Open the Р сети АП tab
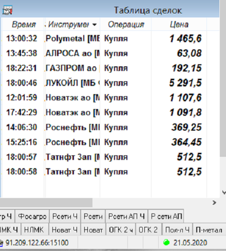 pyautogui.click(x=166, y=217)
